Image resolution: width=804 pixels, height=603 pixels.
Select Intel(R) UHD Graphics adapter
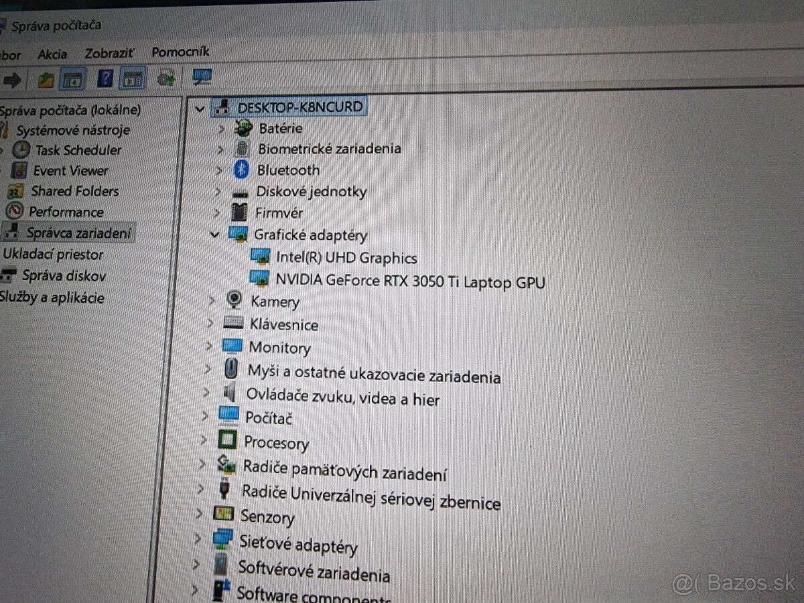(346, 258)
